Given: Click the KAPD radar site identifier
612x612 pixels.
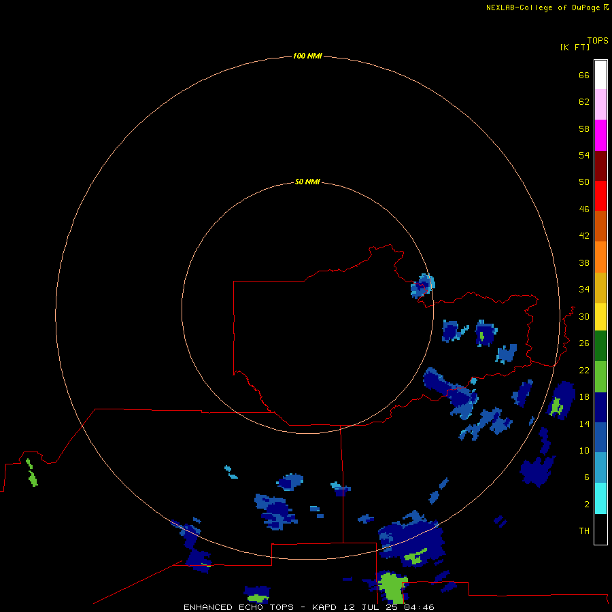Looking at the screenshot, I should (x=326, y=607).
